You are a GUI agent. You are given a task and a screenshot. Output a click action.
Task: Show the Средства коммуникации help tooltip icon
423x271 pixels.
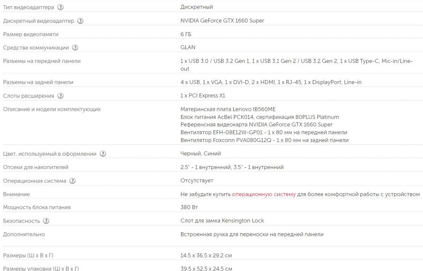[x=75, y=48]
